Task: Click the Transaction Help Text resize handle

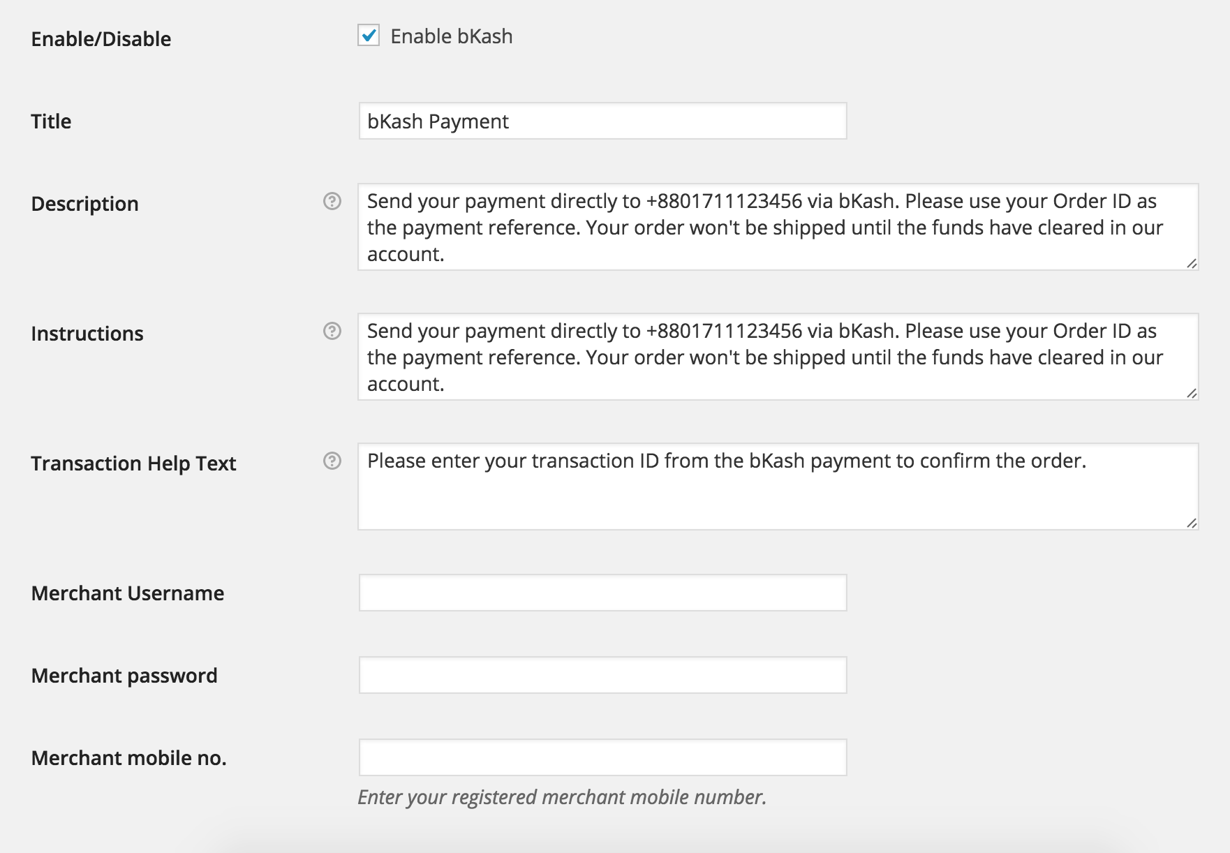Action: pyautogui.click(x=1192, y=523)
